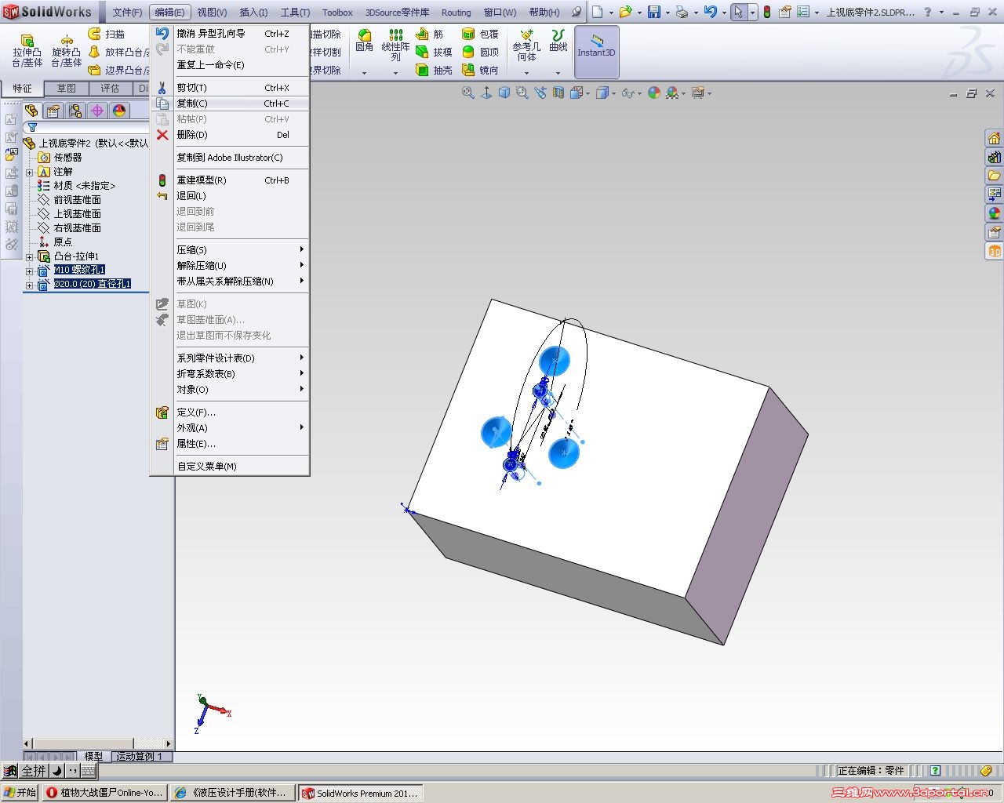Click the 开始 Start button
Screen dimensions: 1004x803
point(20,793)
